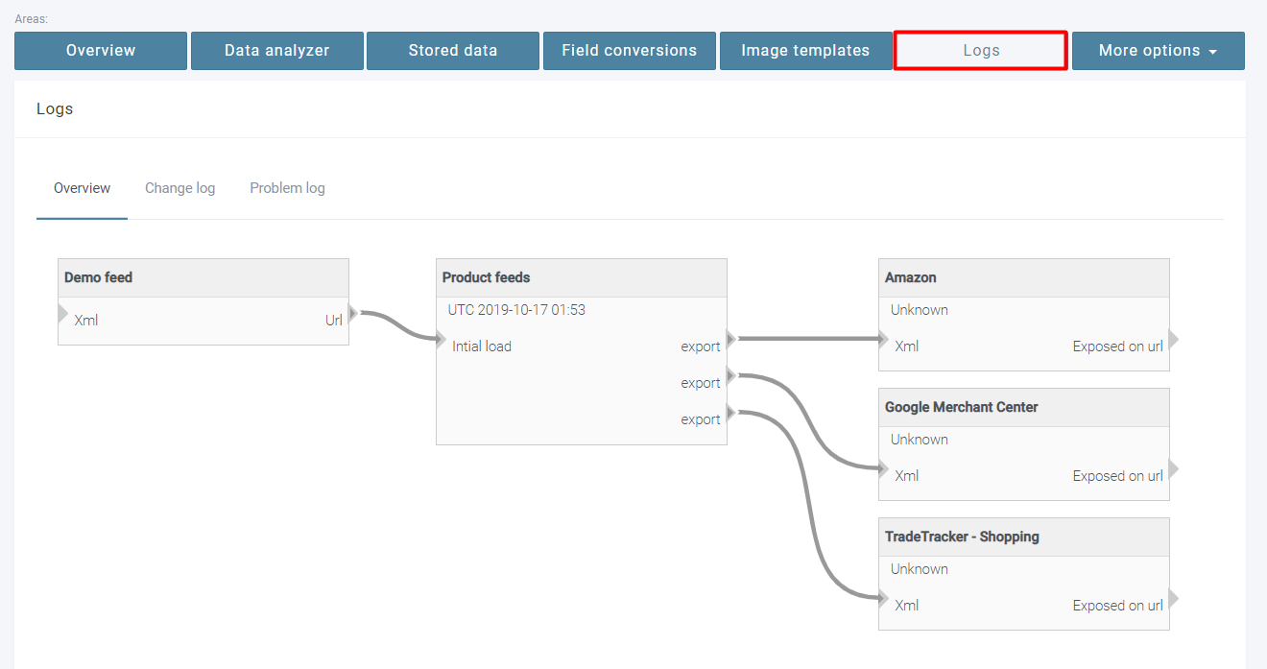The image size is (1267, 669).
Task: Select the Amazon node header
Action: point(1024,278)
